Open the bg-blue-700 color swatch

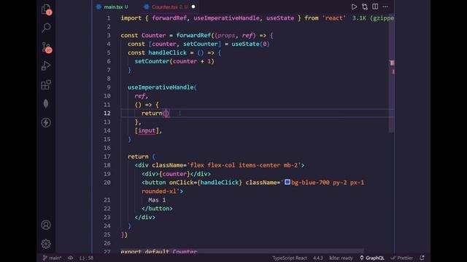287,182
